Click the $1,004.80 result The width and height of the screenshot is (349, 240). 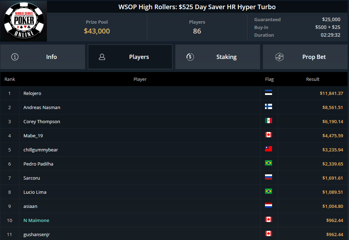pos(332,206)
